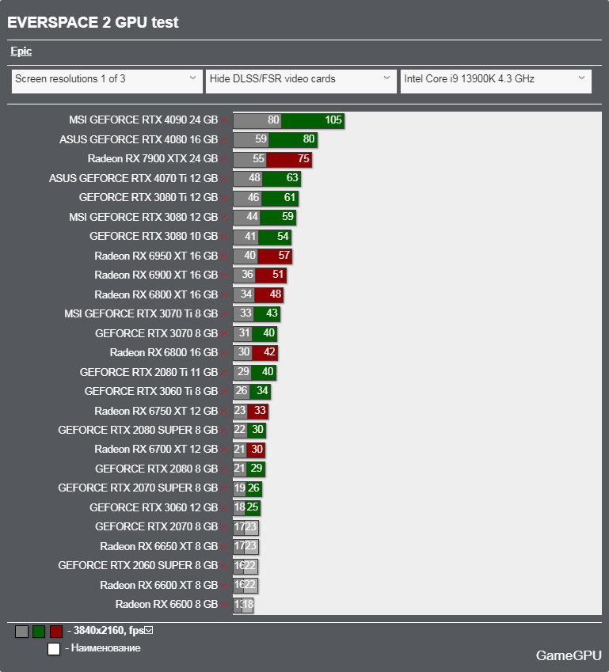The width and height of the screenshot is (609, 672).
Task: Select the Epic quality preset tab
Action: [x=21, y=51]
